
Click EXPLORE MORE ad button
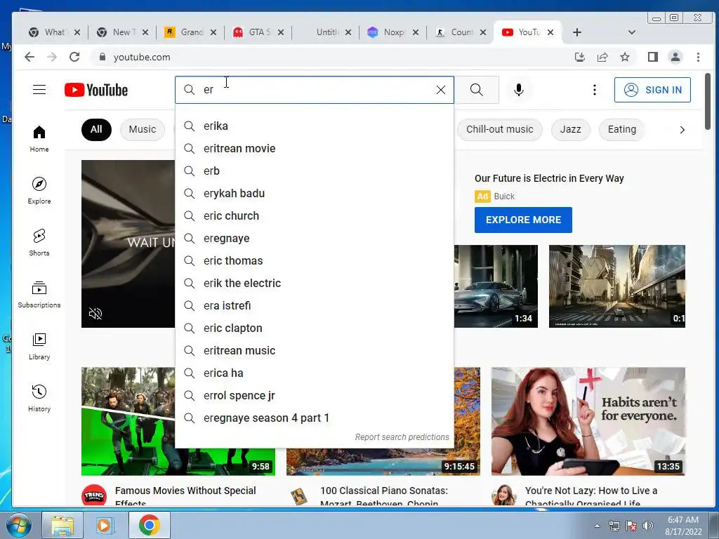523,220
